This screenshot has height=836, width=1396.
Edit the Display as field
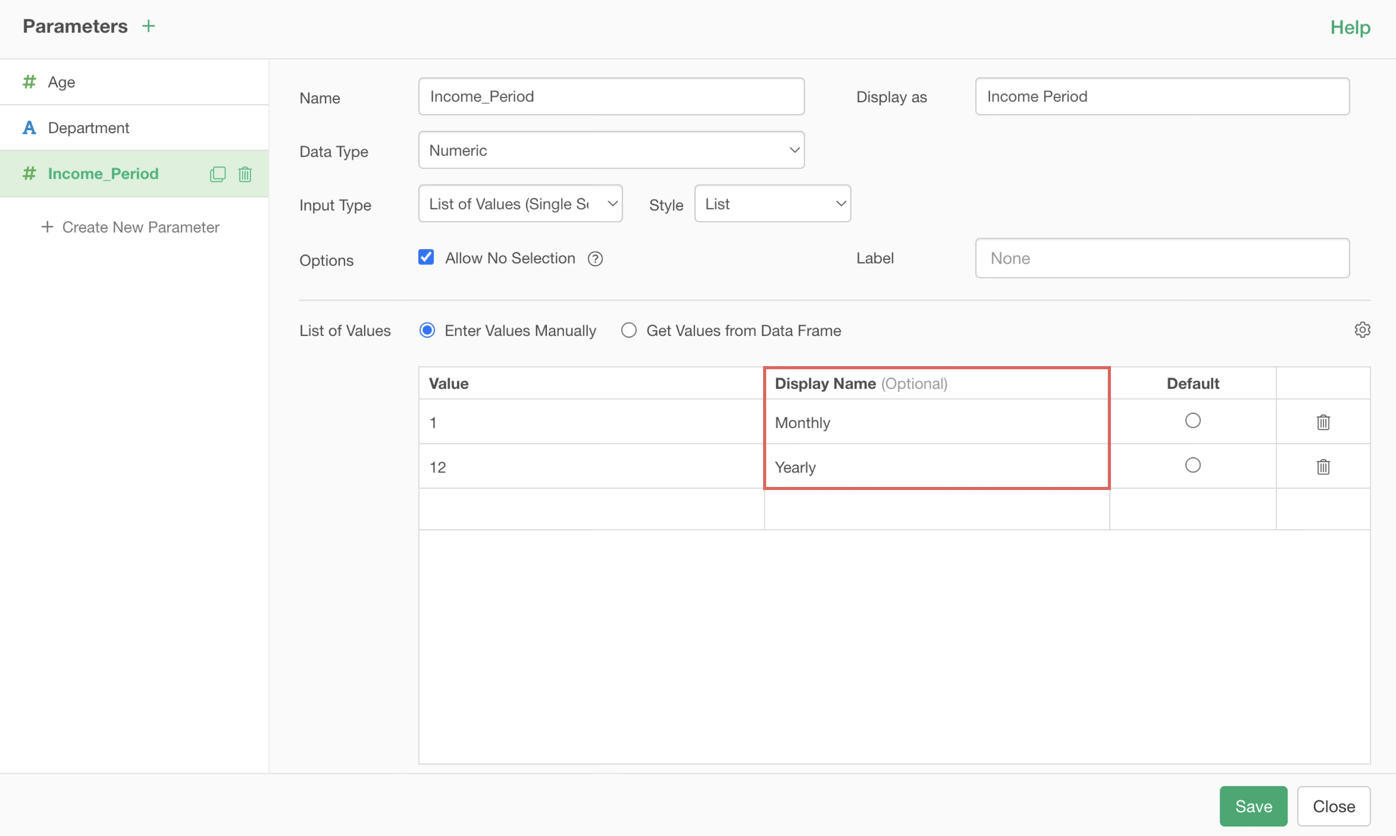click(1162, 96)
